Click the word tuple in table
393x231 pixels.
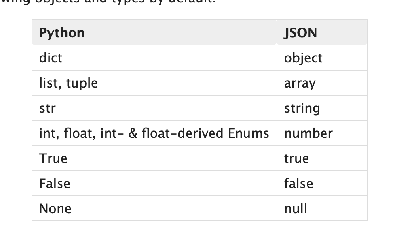(82, 83)
